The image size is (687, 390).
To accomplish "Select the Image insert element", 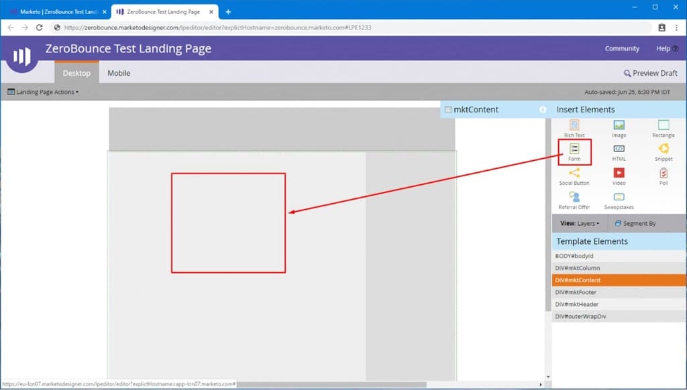I will point(619,128).
